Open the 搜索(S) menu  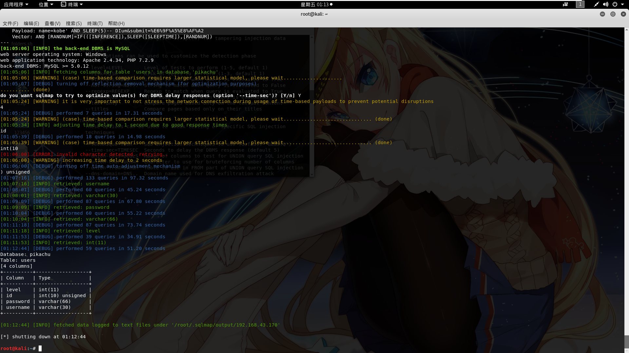tap(74, 24)
